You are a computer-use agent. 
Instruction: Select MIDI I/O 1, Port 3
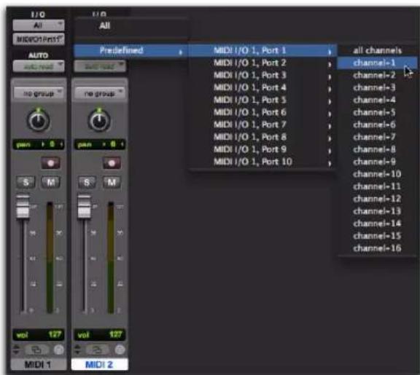coord(262,75)
